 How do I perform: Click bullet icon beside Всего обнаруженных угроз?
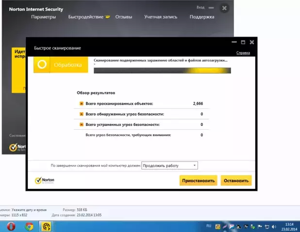click(x=82, y=114)
